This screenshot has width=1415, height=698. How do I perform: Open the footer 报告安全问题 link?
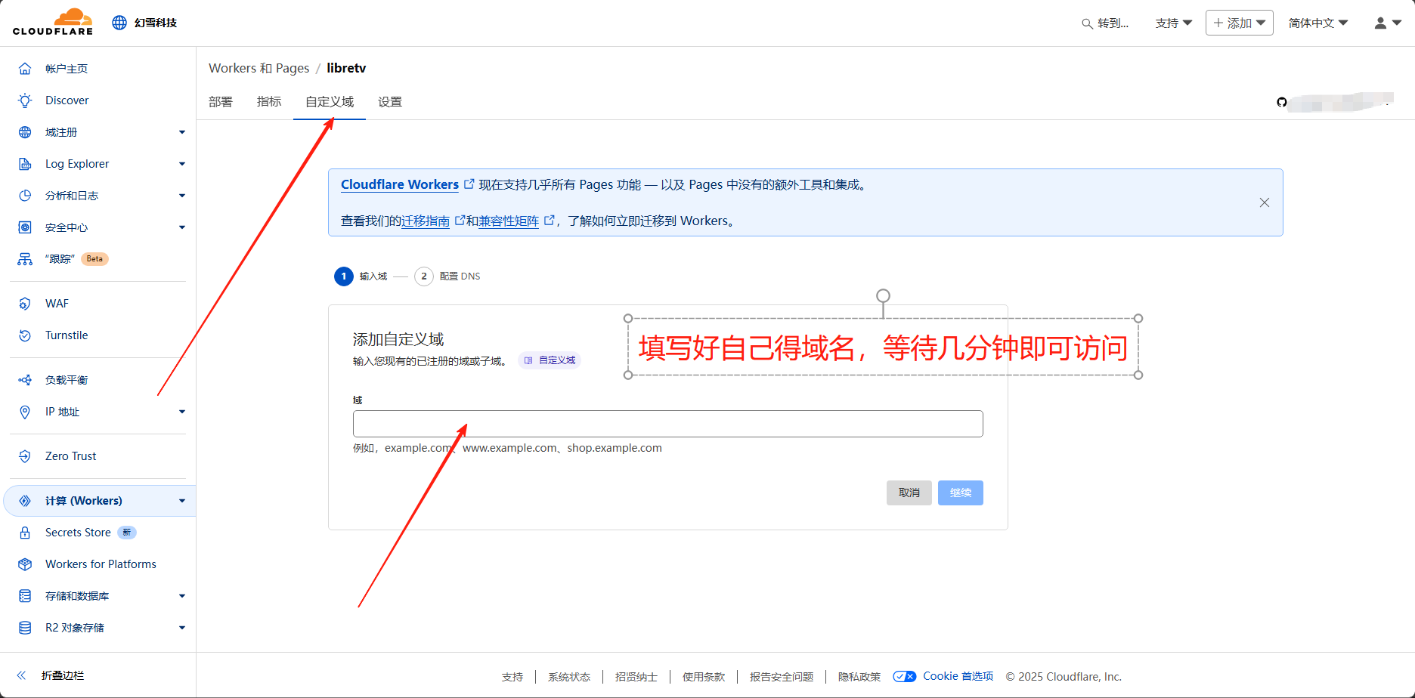click(782, 677)
